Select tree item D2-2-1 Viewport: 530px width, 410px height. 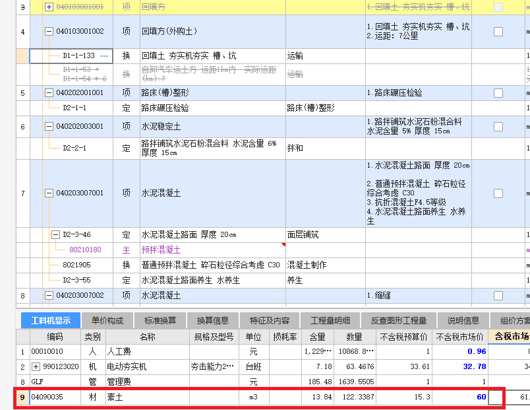(x=74, y=149)
